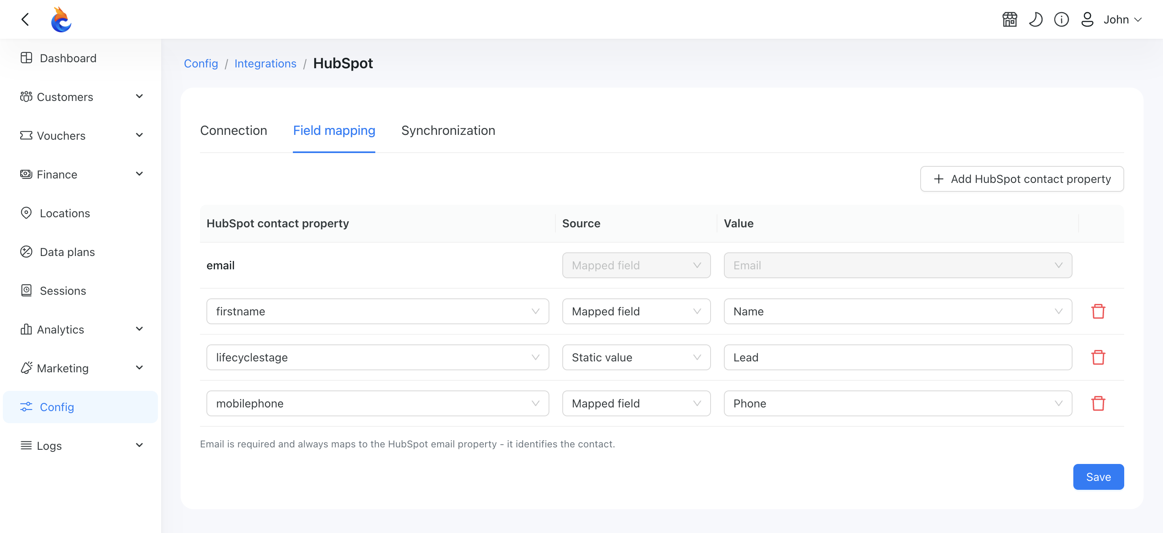The width and height of the screenshot is (1163, 533).
Task: Click the Lead value input field
Action: 898,357
